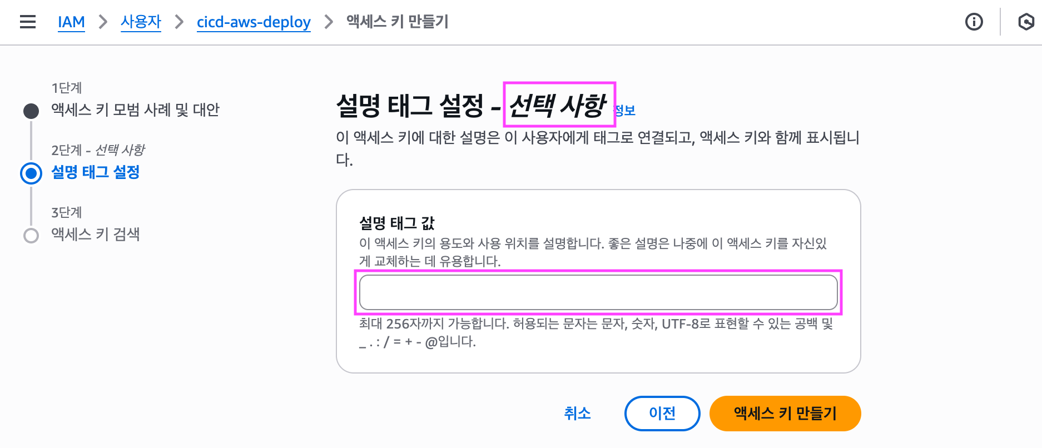Select the active step 2 radio indicator
The width and height of the screenshot is (1042, 448).
[31, 173]
